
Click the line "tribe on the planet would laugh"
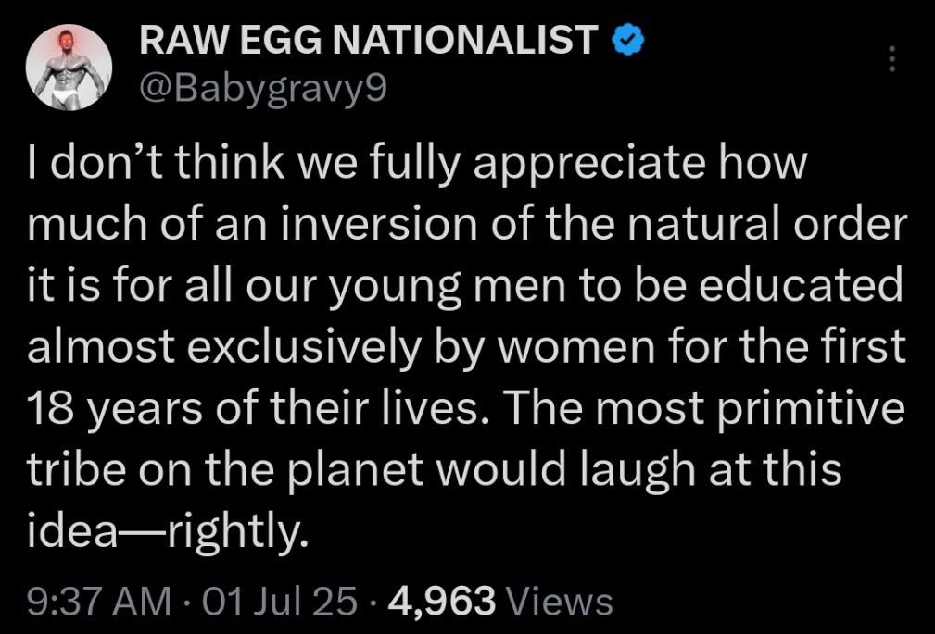361,470
